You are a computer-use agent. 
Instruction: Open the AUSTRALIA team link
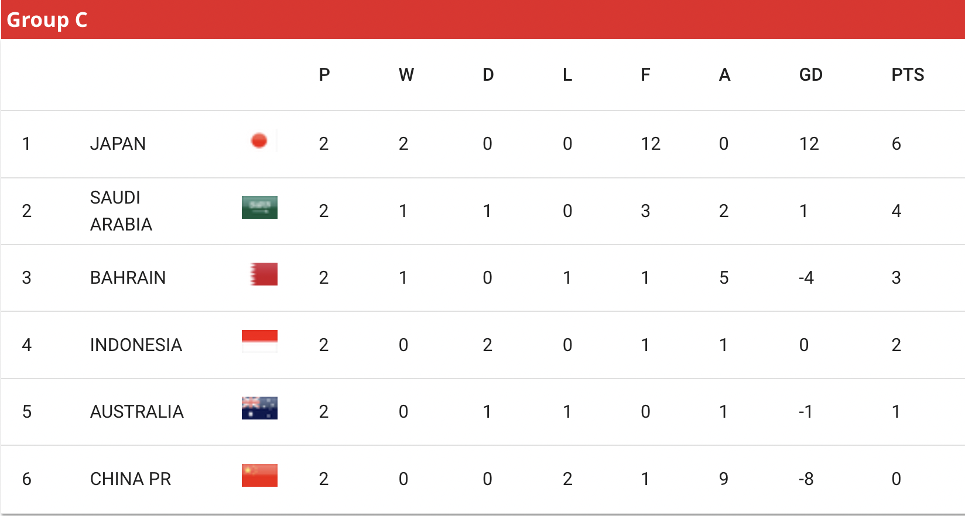(137, 412)
